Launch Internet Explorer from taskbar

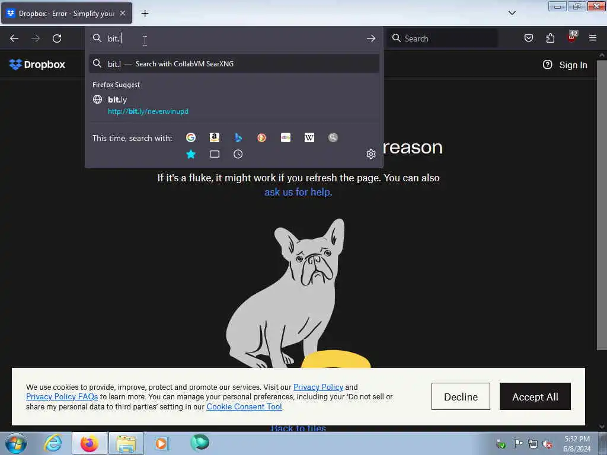coord(53,443)
